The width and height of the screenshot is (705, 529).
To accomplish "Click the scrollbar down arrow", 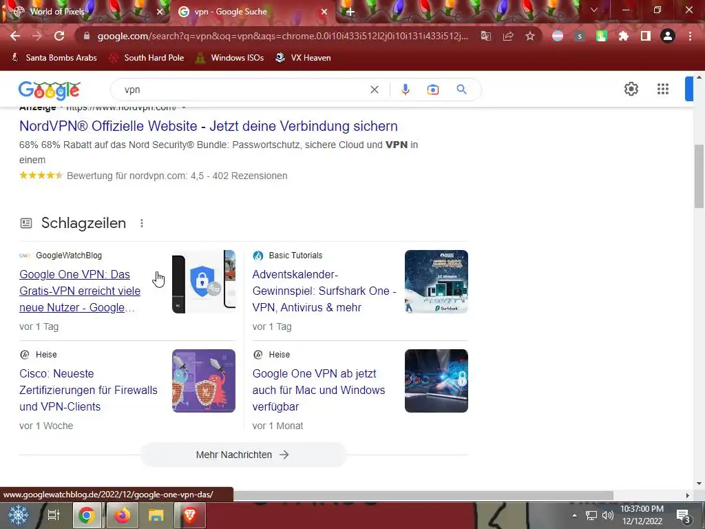I will 699,484.
